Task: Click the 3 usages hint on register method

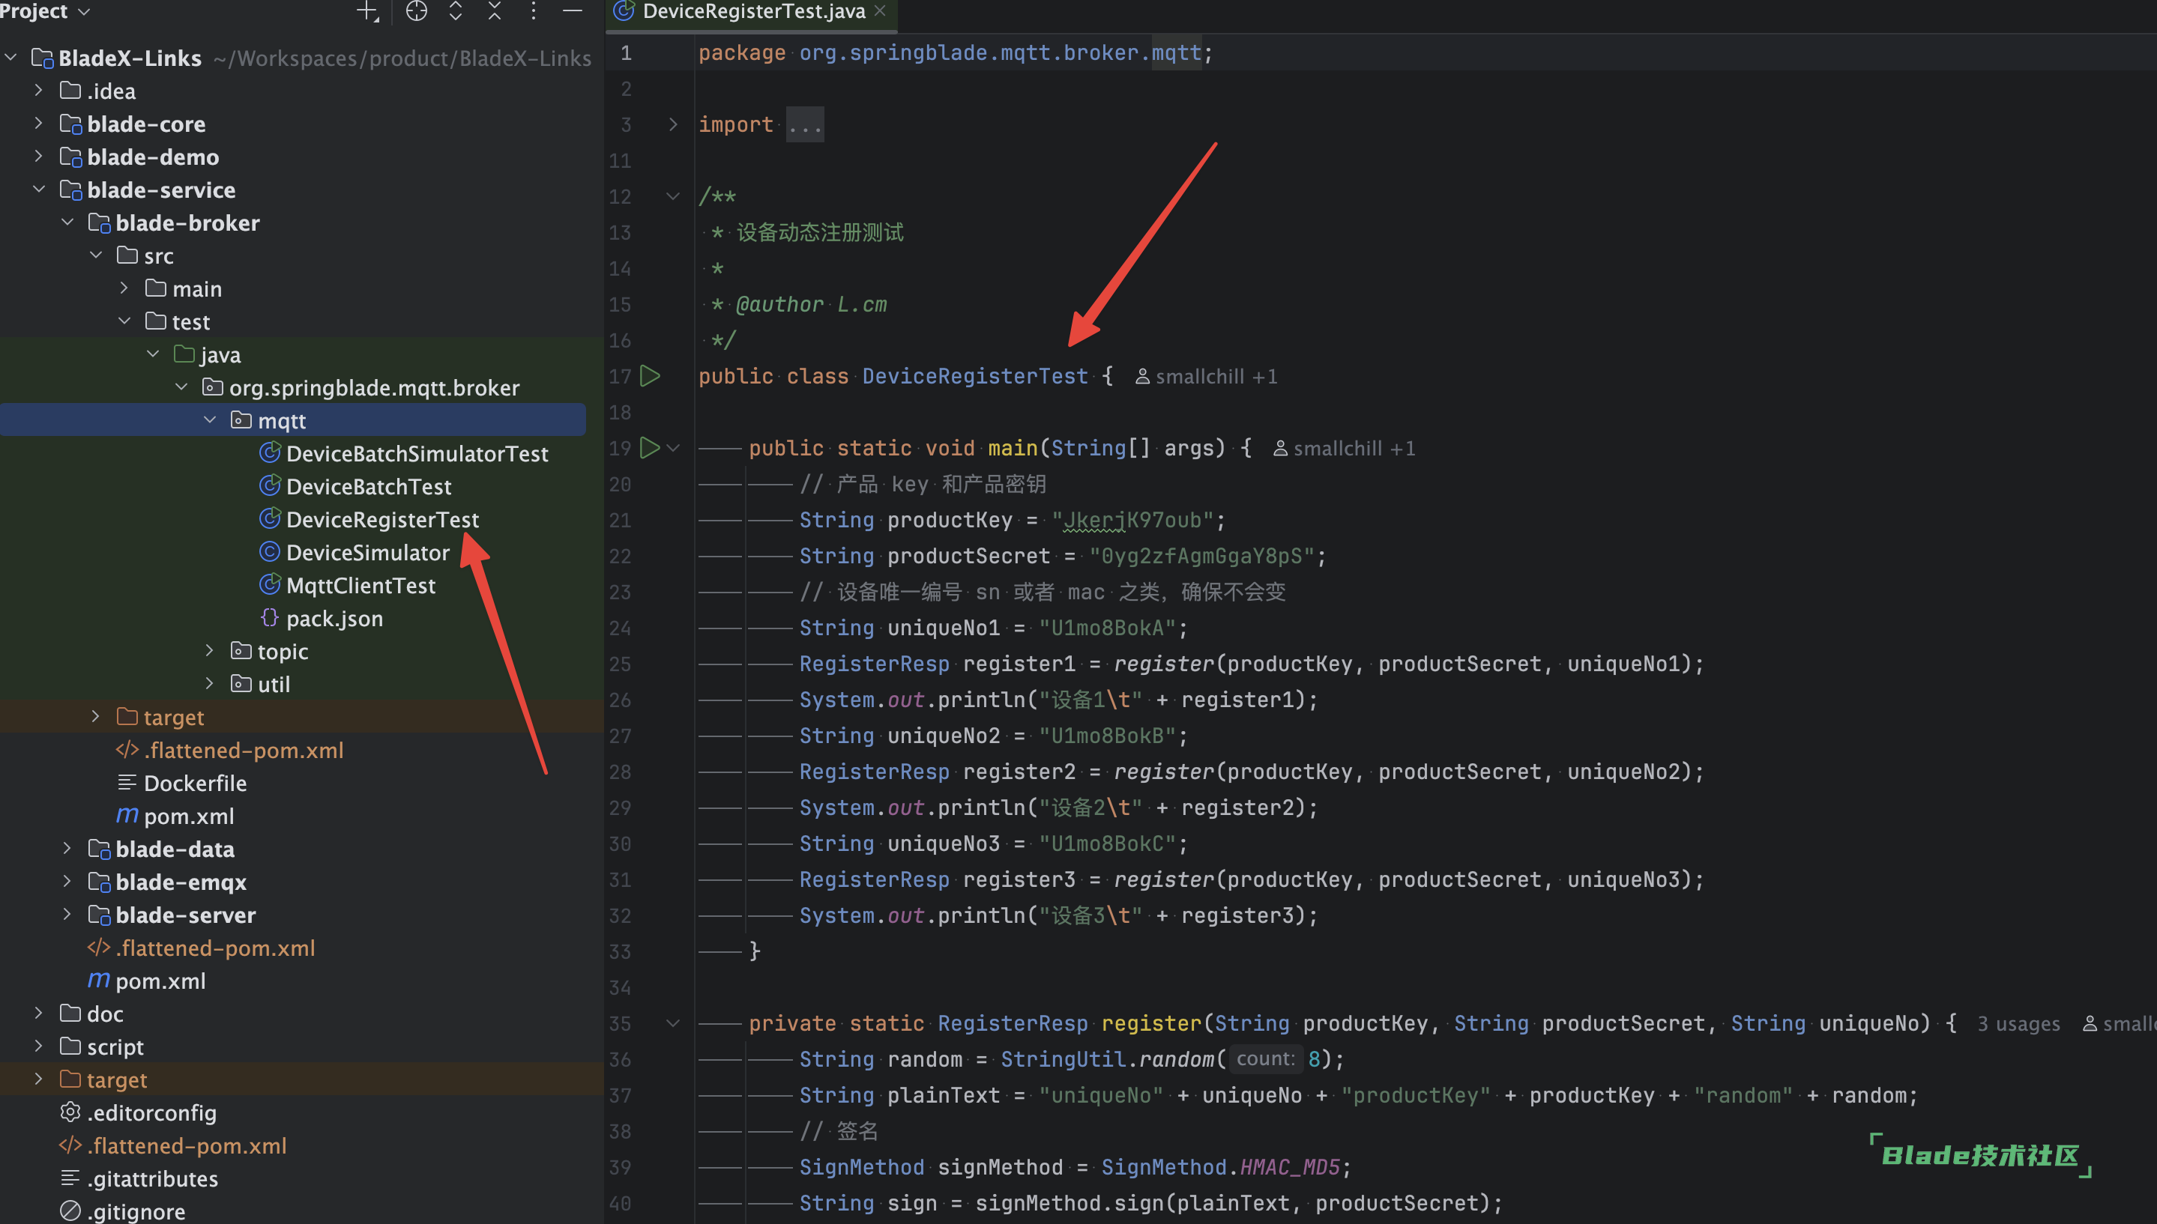Action: click(x=2018, y=1024)
